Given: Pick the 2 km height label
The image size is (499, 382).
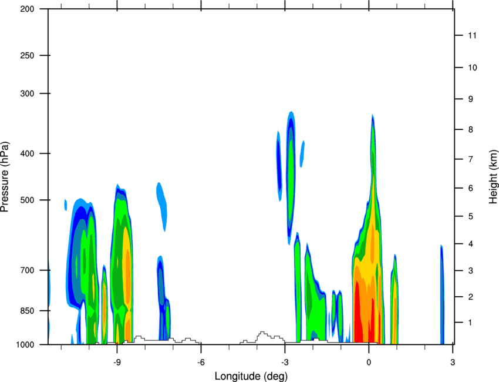Looking at the screenshot, I should [x=471, y=297].
